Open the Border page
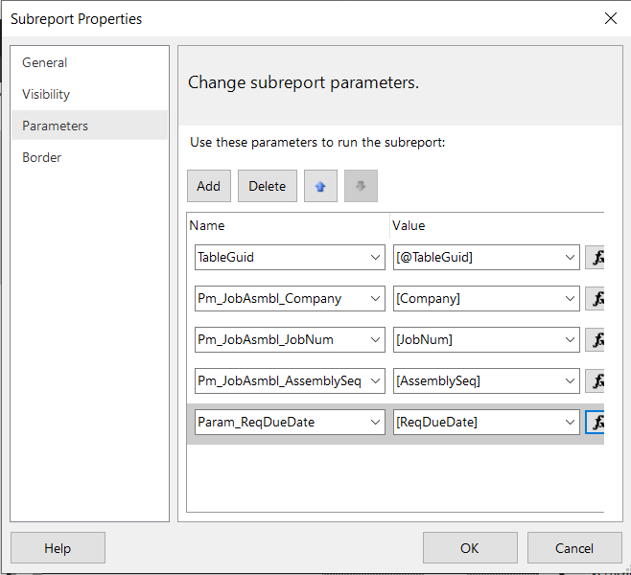The width and height of the screenshot is (631, 575). (42, 157)
